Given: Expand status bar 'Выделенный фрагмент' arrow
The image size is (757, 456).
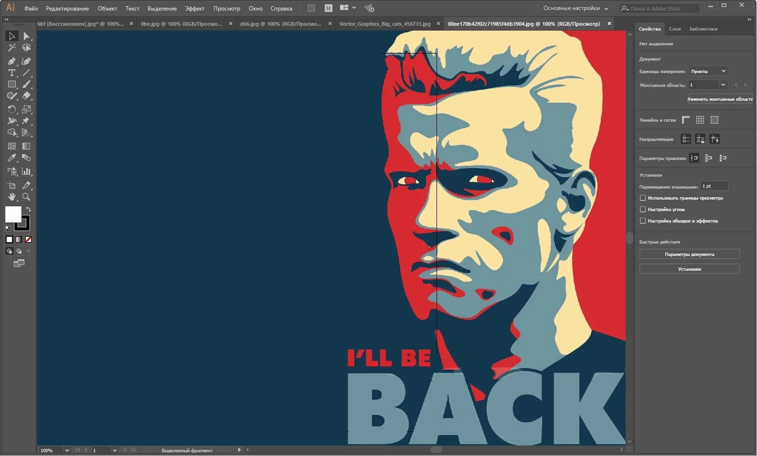Looking at the screenshot, I should click(239, 450).
